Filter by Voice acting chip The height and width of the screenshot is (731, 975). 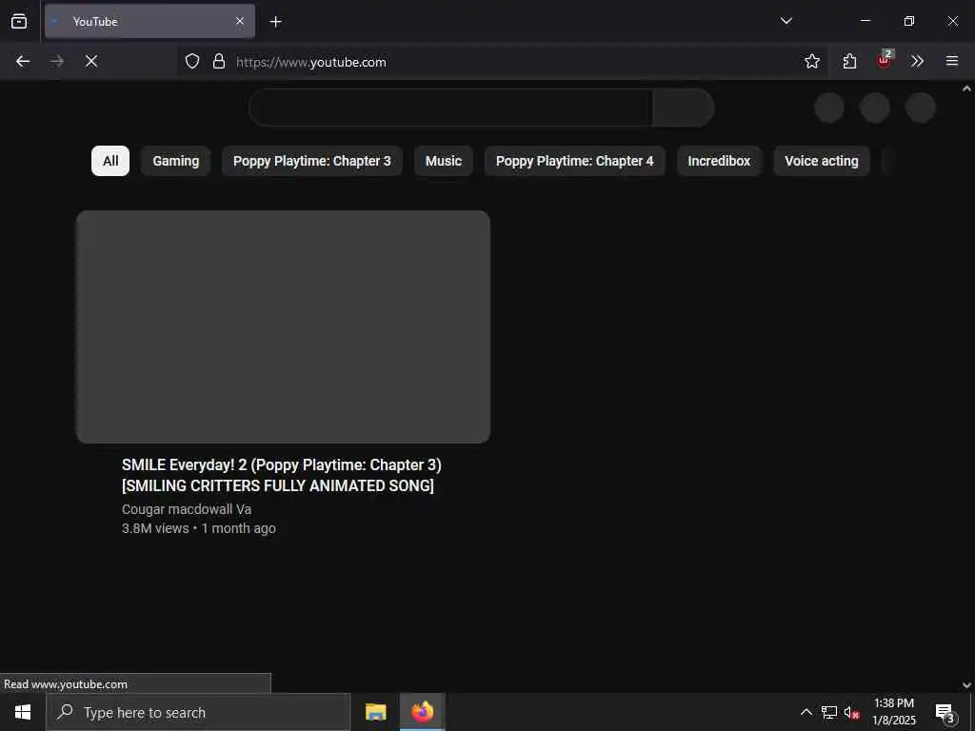(x=822, y=161)
